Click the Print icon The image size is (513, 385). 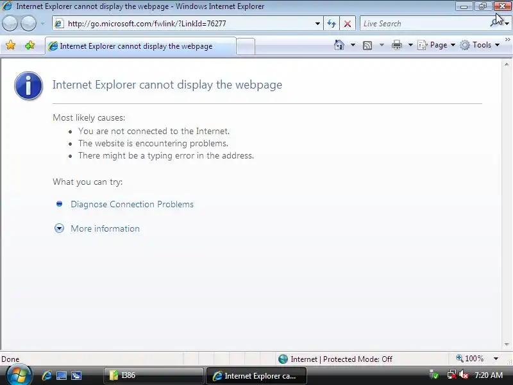coord(396,45)
